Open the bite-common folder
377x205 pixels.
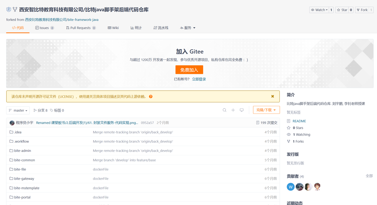coord(24,160)
